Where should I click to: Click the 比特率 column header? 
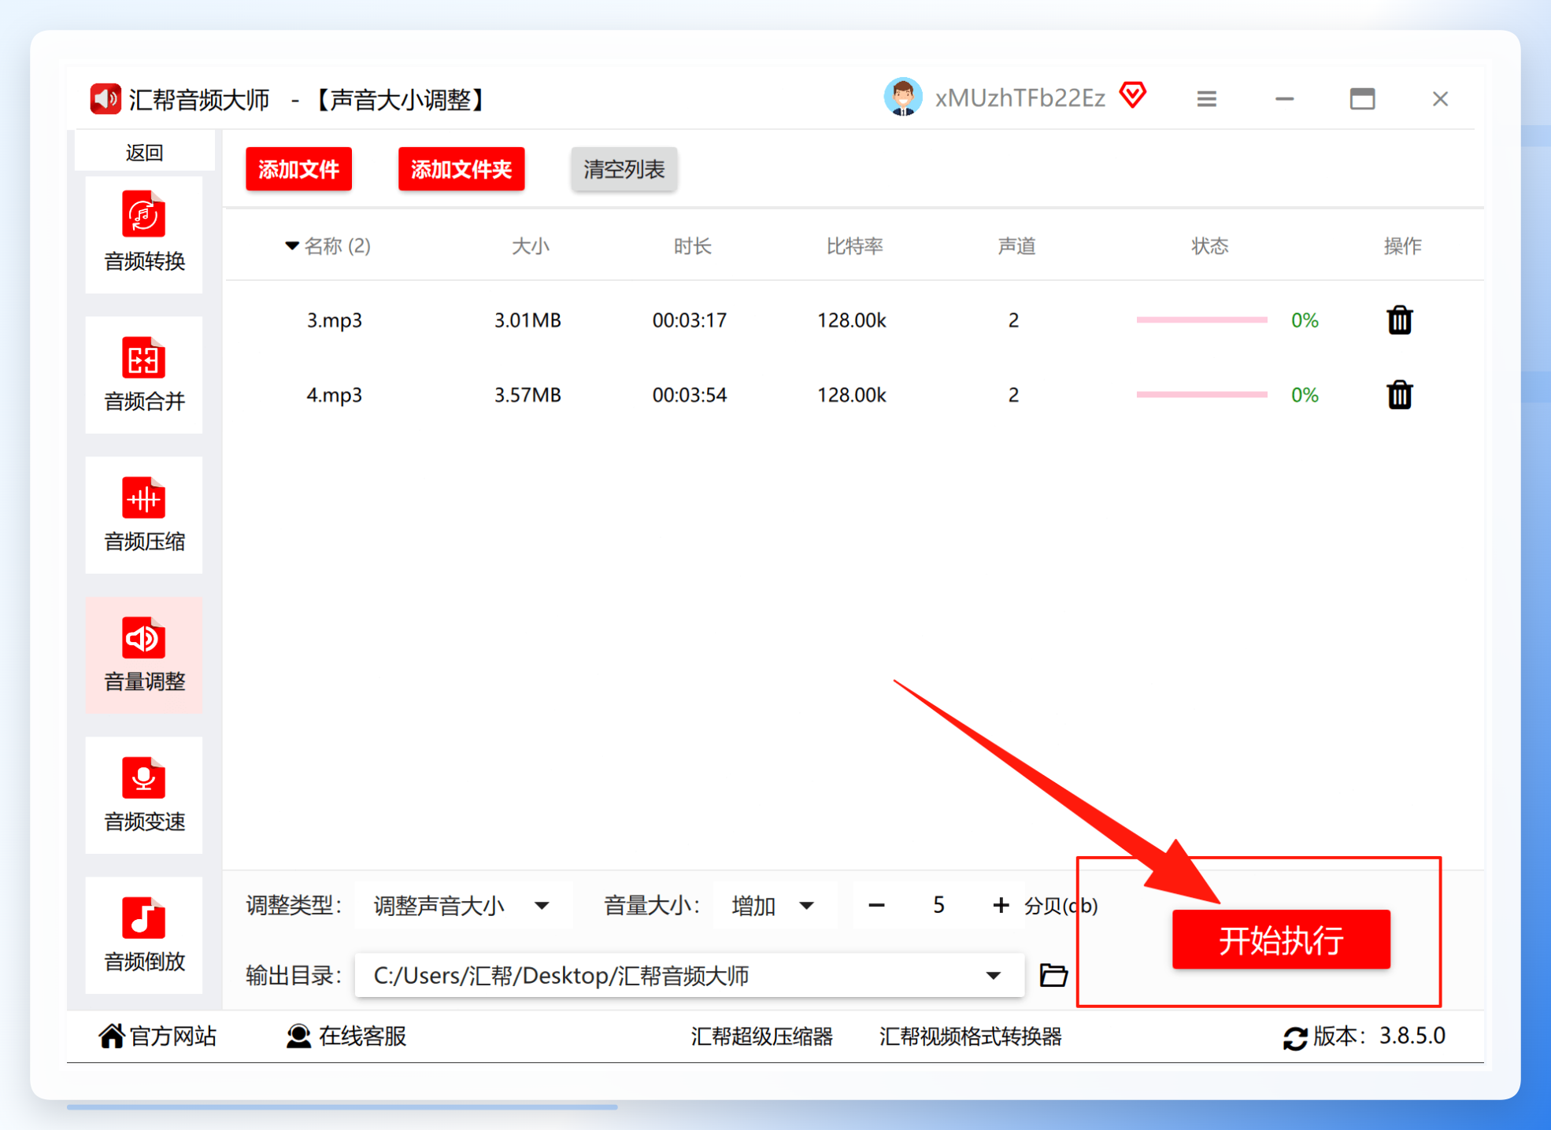tap(854, 246)
